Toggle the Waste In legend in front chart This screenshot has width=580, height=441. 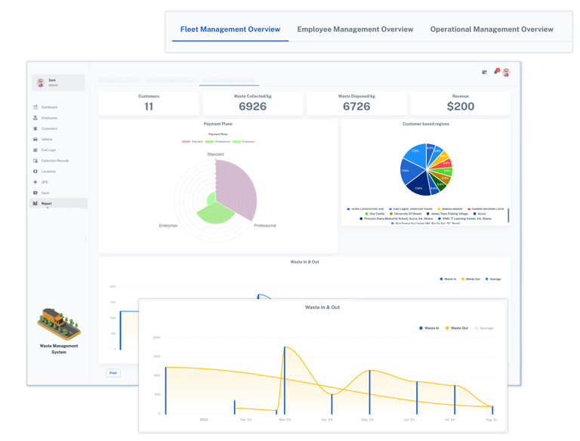point(429,328)
